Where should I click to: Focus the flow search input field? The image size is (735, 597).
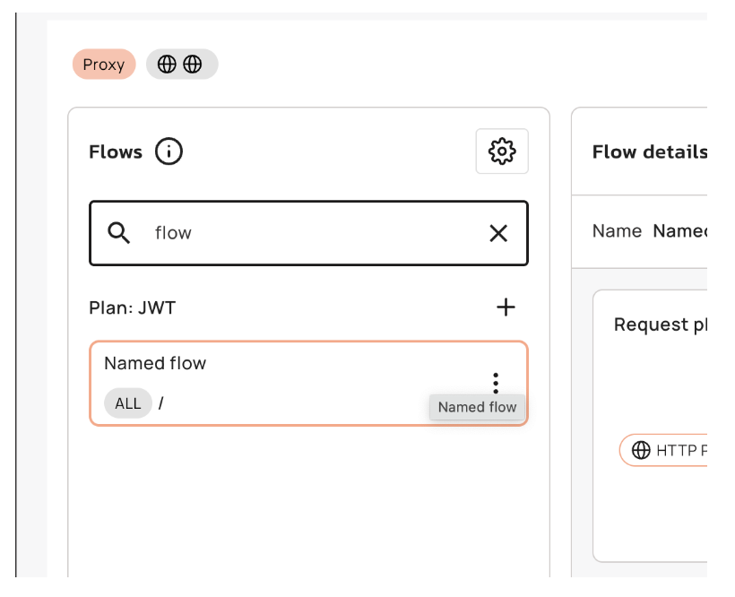pos(305,233)
